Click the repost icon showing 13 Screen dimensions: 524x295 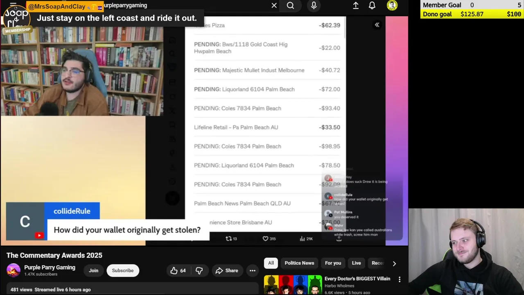tap(231, 238)
